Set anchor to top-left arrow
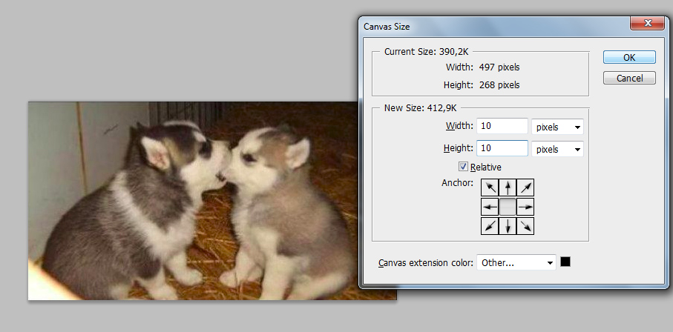673x332 pixels. coord(490,187)
